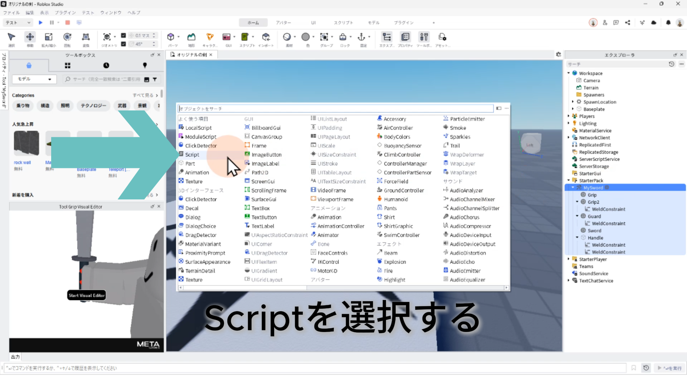Viewport: 687px width, 386px height.
Task: Open the モデル dropdown in Toolbox
Action: pyautogui.click(x=34, y=79)
